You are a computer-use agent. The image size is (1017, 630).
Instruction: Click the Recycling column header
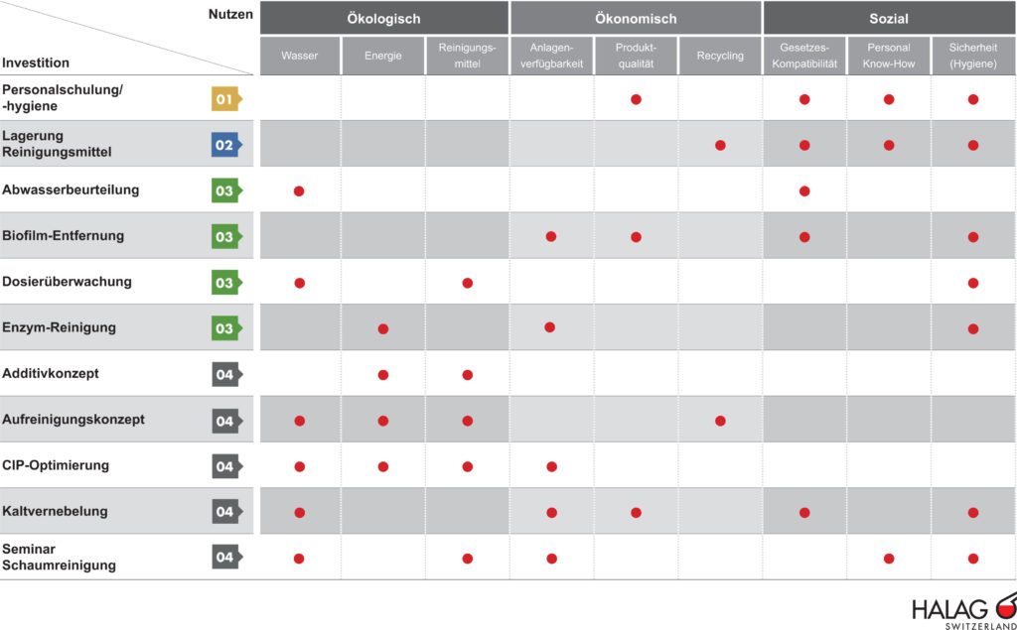pos(720,56)
